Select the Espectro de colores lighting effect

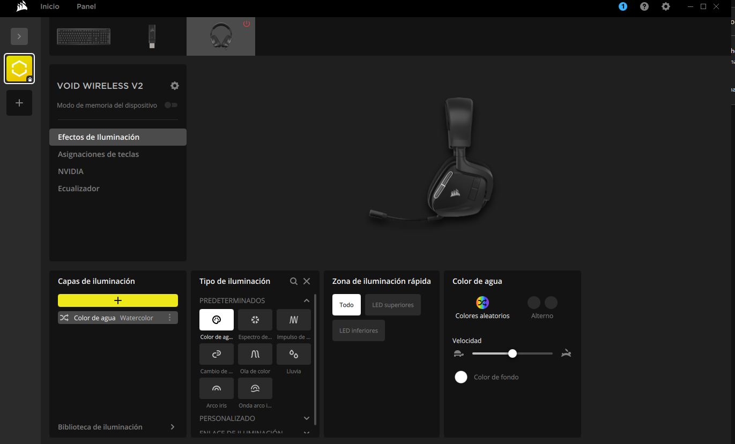tap(255, 320)
